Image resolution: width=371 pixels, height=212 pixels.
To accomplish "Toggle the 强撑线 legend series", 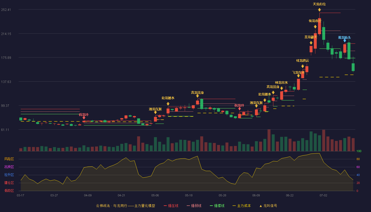I will pyautogui.click(x=217, y=206).
